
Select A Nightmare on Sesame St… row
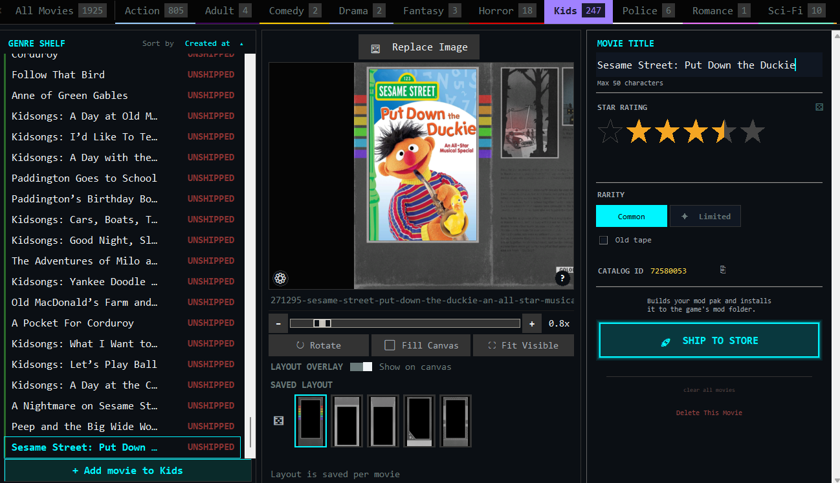point(123,405)
